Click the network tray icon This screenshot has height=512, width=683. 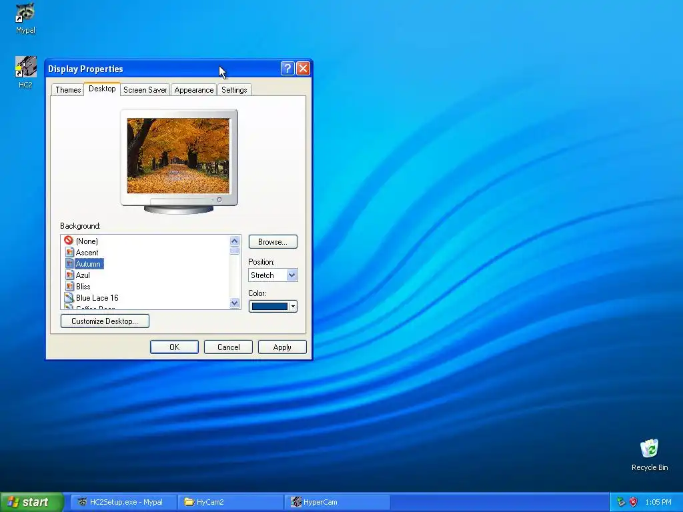pos(621,502)
